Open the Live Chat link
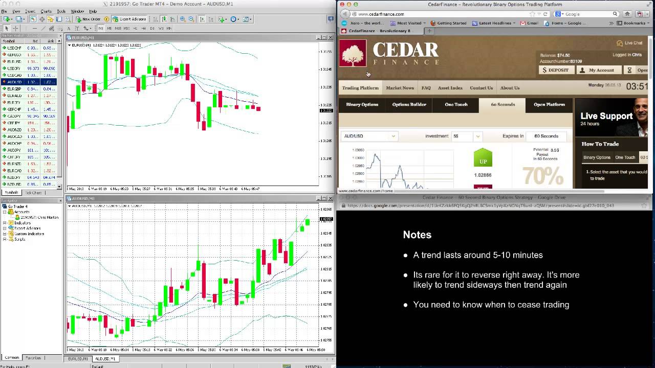The width and height of the screenshot is (655, 368). [x=630, y=43]
